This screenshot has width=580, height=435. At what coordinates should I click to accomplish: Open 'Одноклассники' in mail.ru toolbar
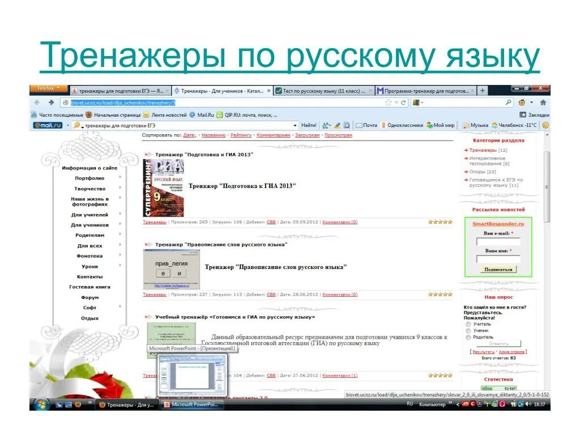pyautogui.click(x=402, y=125)
